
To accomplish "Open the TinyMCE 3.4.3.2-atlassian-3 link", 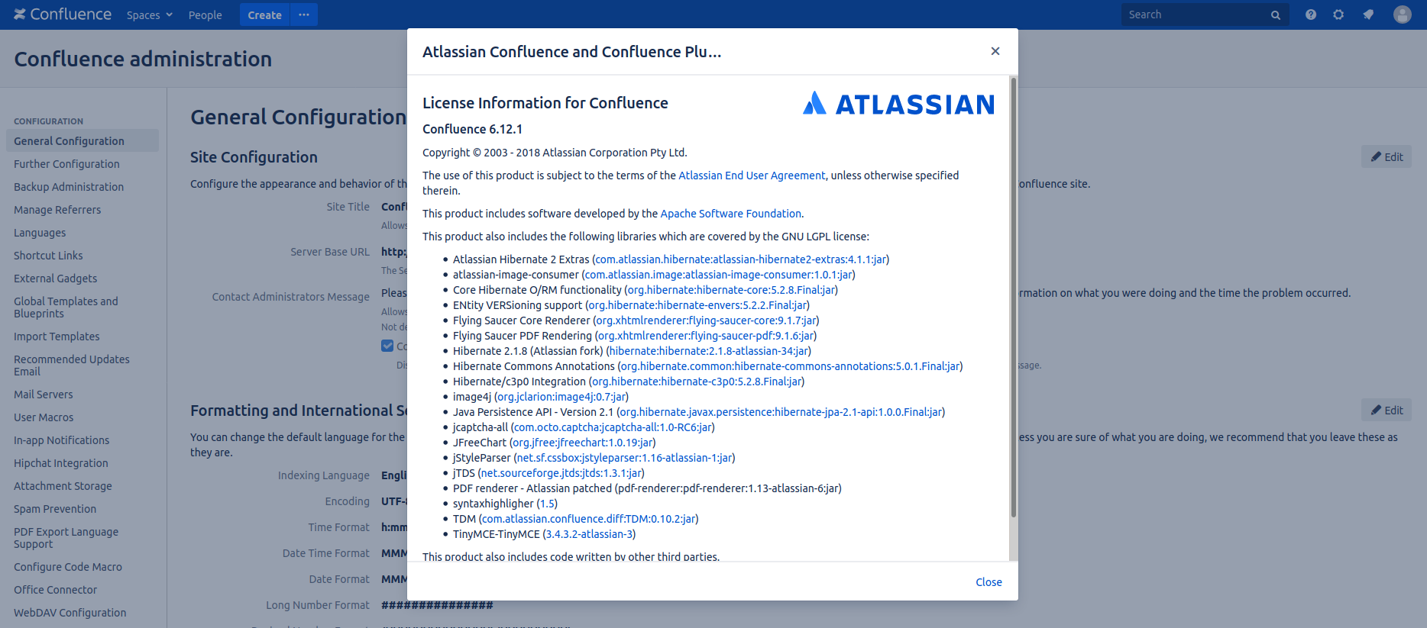I will point(589,534).
